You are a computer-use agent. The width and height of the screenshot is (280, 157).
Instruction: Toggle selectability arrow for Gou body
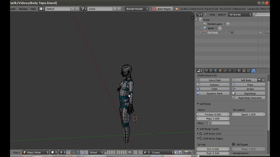pos(265,33)
